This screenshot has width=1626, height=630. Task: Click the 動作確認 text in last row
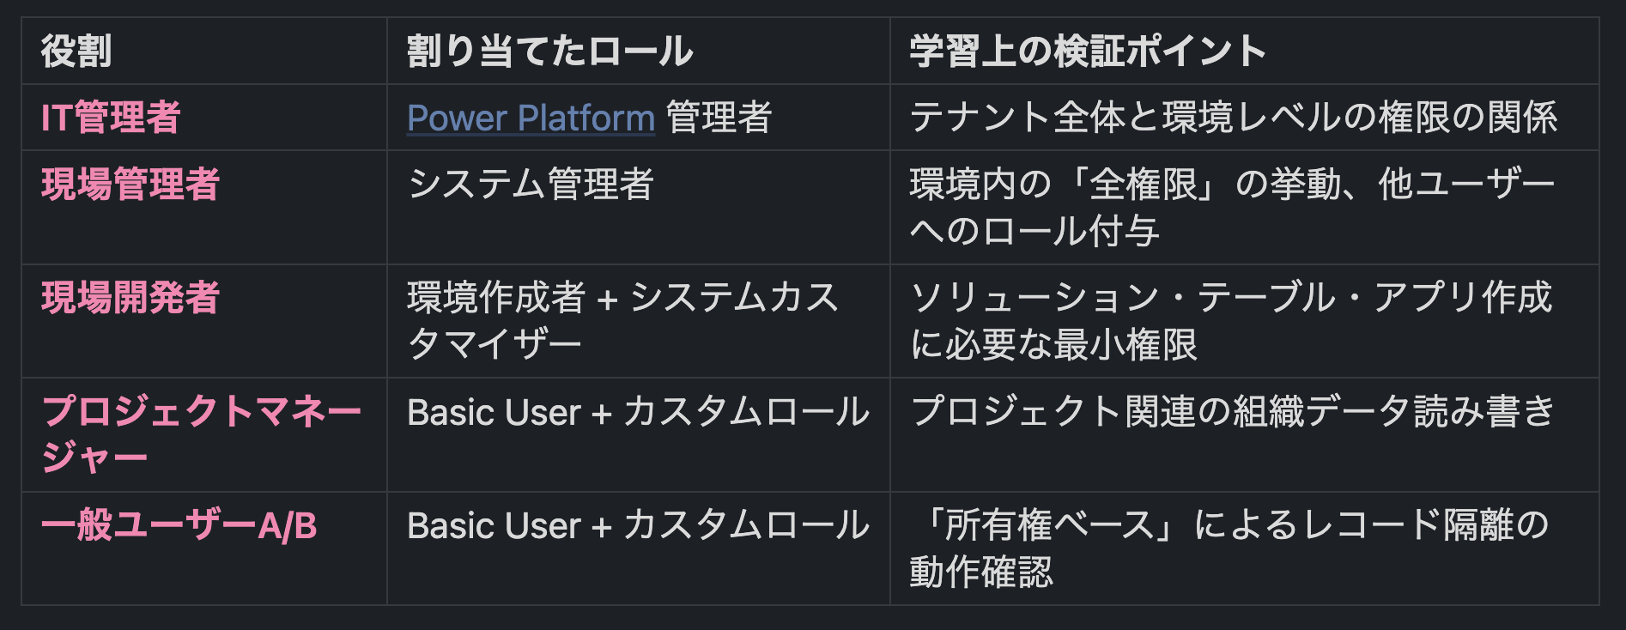point(981,572)
